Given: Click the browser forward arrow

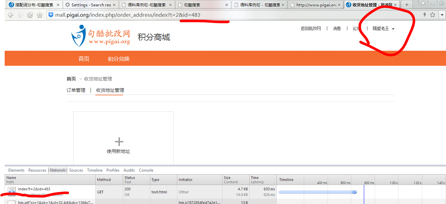Looking at the screenshot, I should [x=20, y=15].
